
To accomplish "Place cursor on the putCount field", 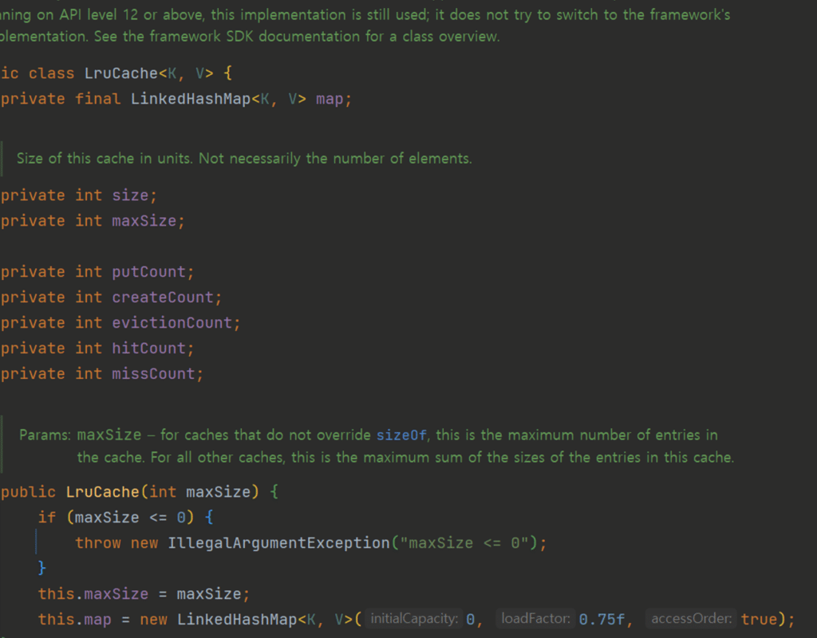I will [148, 272].
